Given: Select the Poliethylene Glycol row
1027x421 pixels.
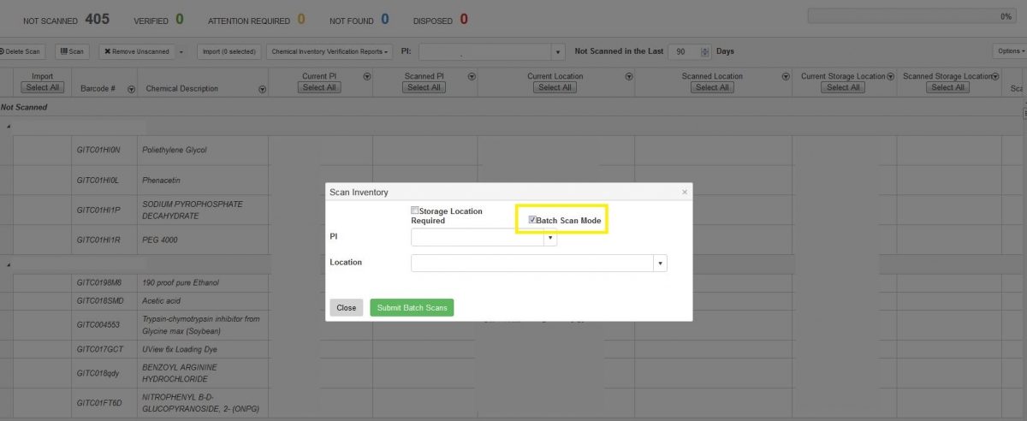Looking at the screenshot, I should pyautogui.click(x=513, y=151).
